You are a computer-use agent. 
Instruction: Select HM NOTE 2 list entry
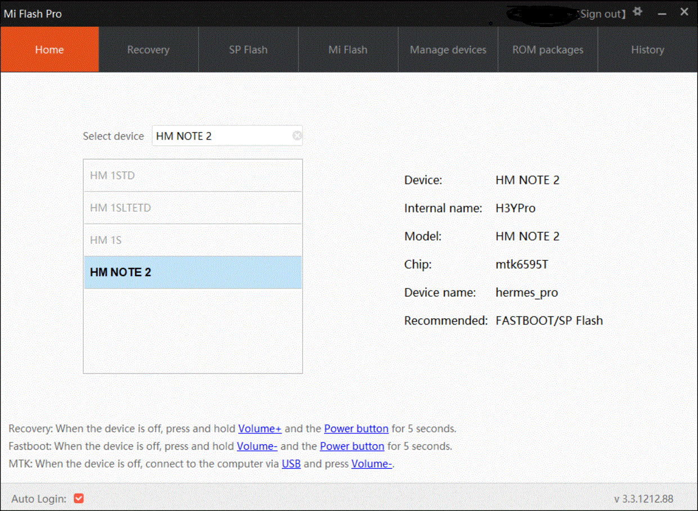192,273
